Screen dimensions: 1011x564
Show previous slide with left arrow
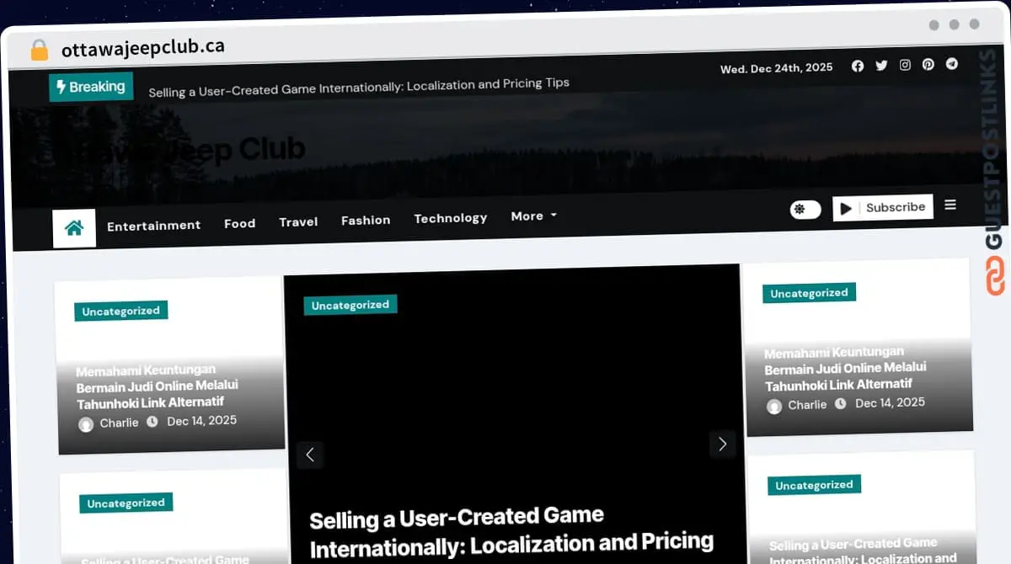click(x=310, y=455)
